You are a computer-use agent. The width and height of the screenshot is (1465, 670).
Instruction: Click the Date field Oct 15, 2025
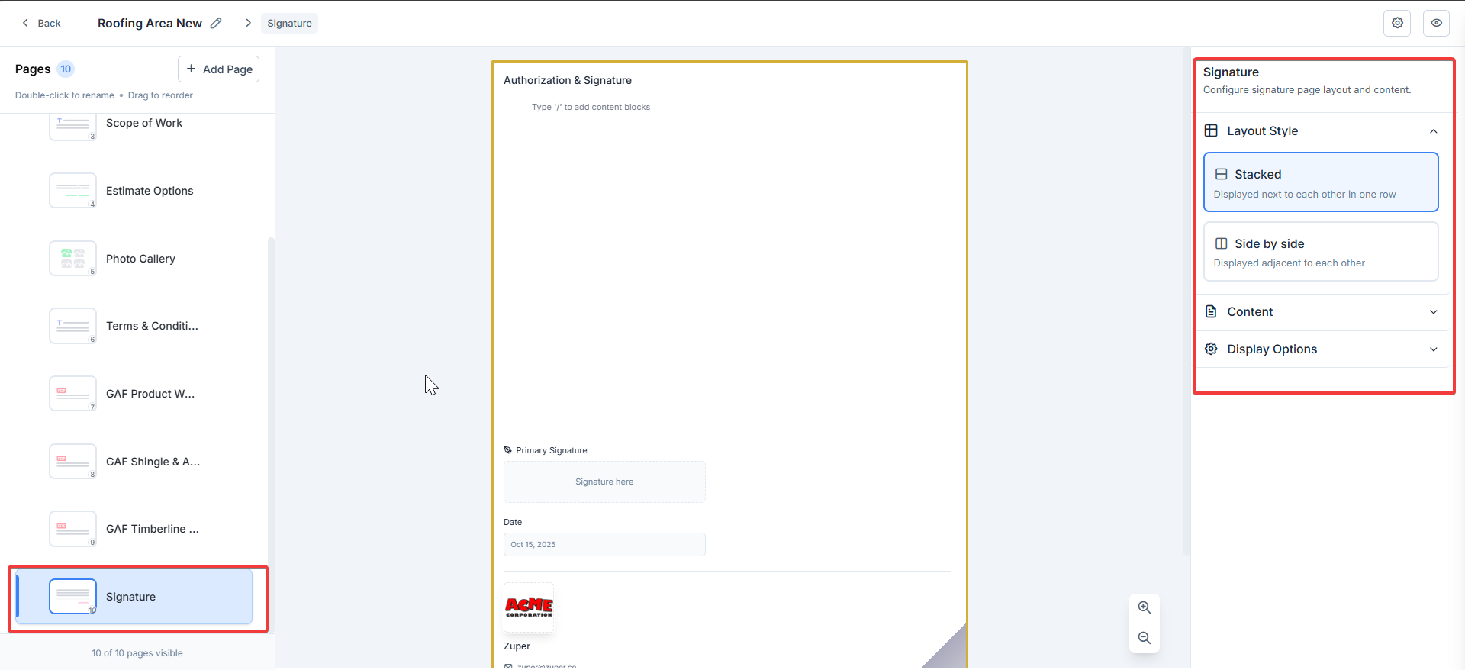click(x=604, y=544)
